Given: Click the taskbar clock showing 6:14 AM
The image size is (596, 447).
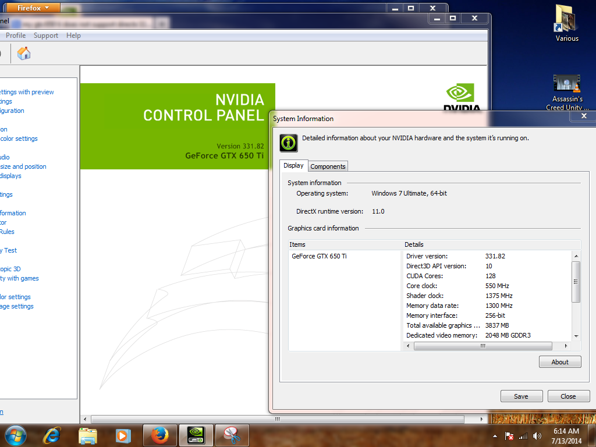Looking at the screenshot, I should (x=566, y=436).
